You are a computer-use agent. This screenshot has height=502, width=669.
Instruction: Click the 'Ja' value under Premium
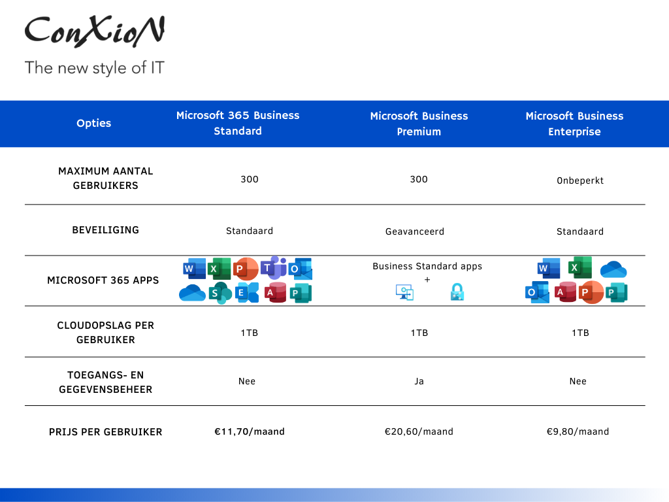[x=419, y=381]
